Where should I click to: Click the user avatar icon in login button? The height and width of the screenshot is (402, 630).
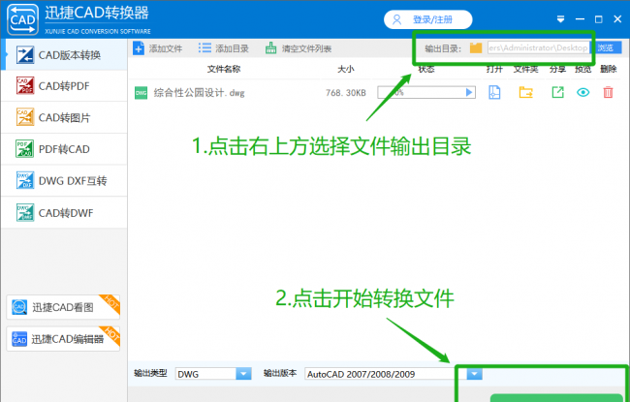pyautogui.click(x=397, y=19)
